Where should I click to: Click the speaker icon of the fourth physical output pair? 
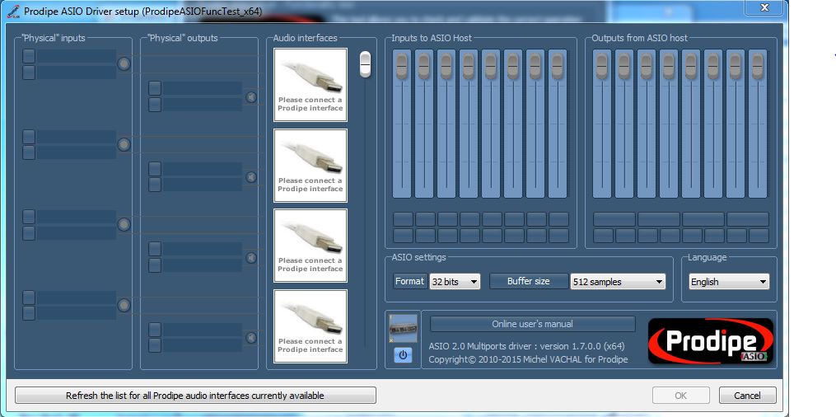point(251,338)
